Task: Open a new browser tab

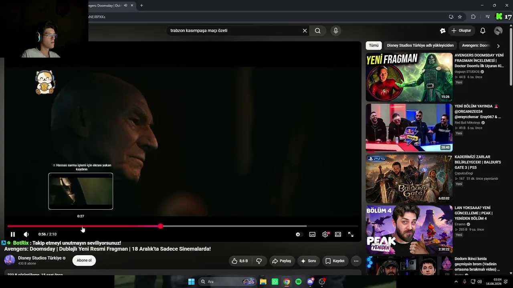Action: [x=141, y=6]
